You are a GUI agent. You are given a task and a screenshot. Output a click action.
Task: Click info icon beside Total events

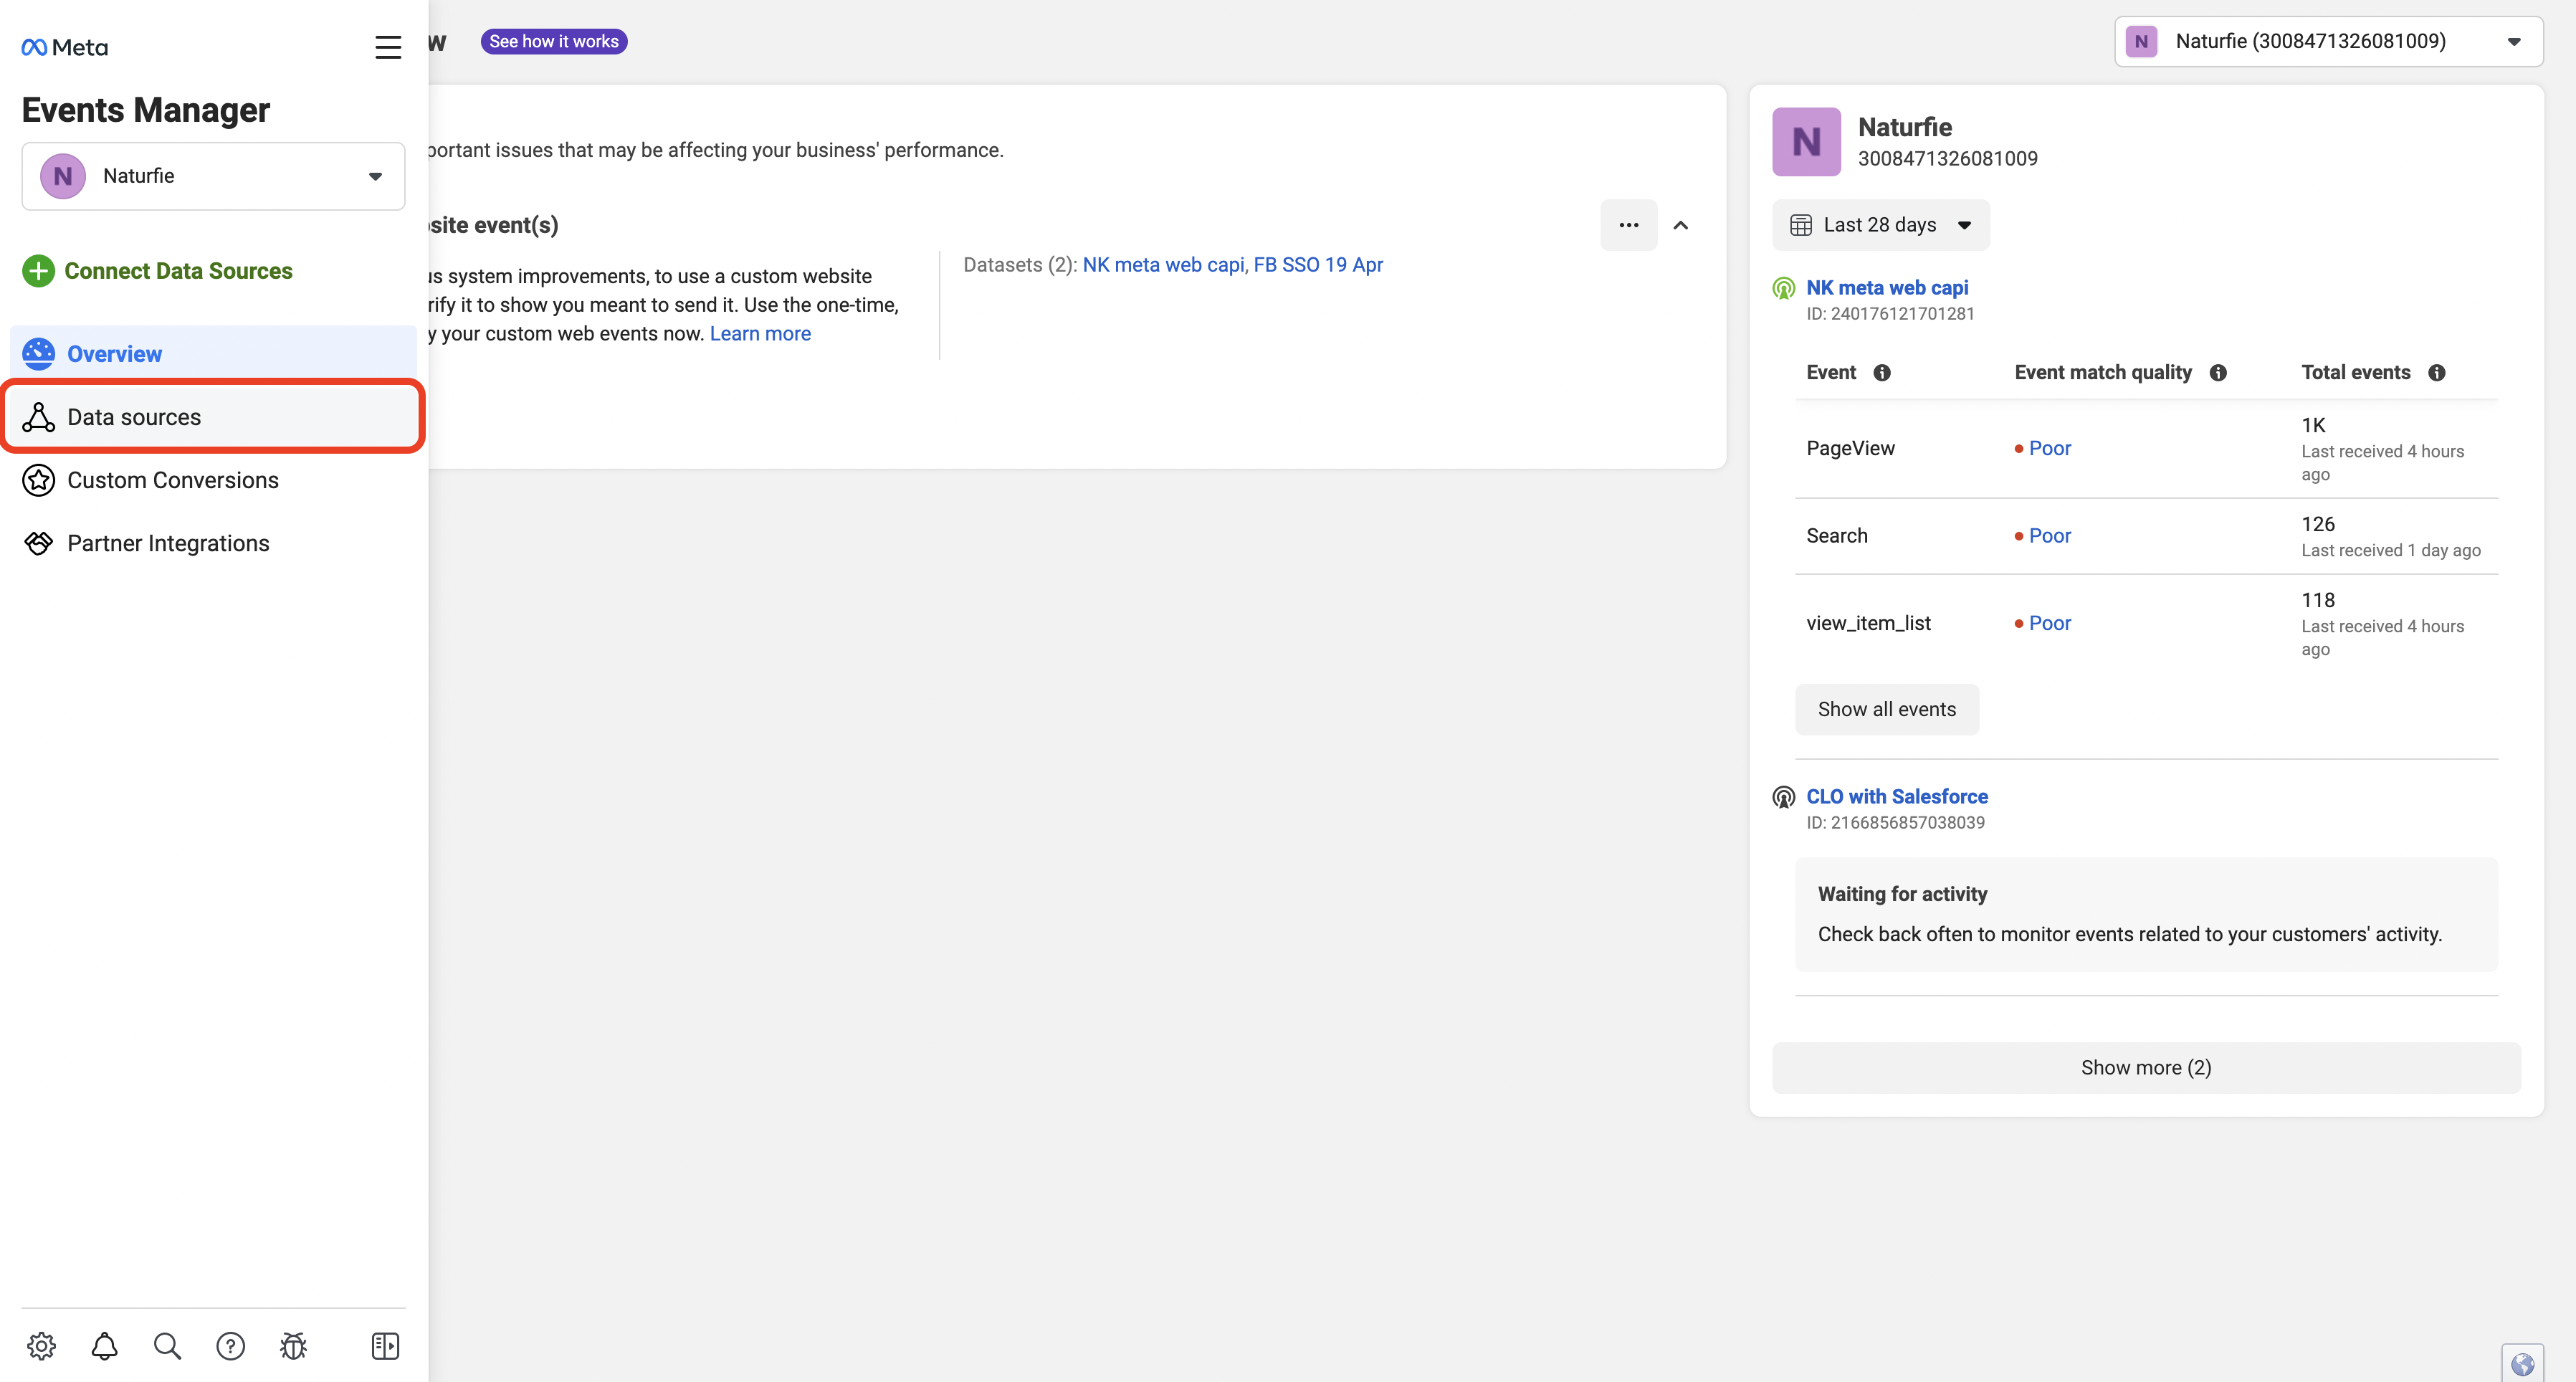point(2436,373)
